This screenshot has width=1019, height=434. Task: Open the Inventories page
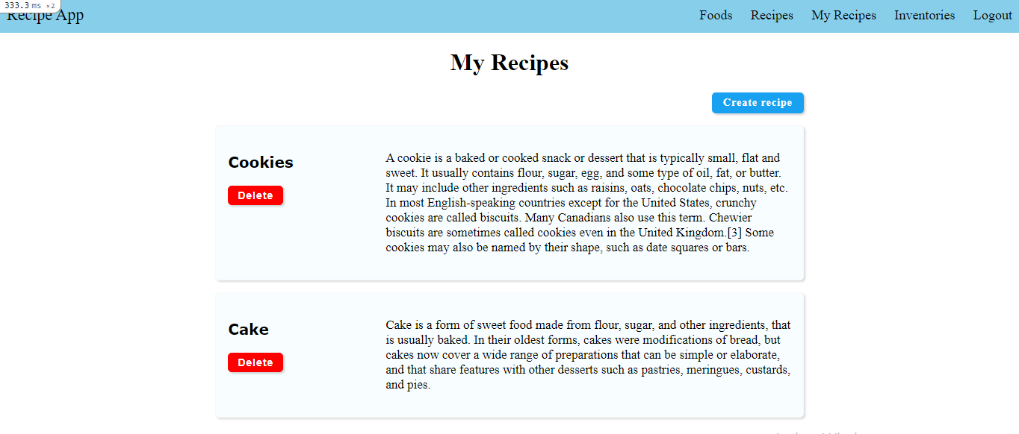(924, 15)
